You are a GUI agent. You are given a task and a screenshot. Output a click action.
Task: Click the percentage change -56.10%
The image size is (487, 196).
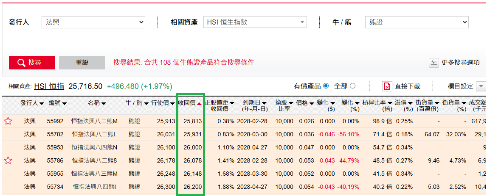(348, 134)
